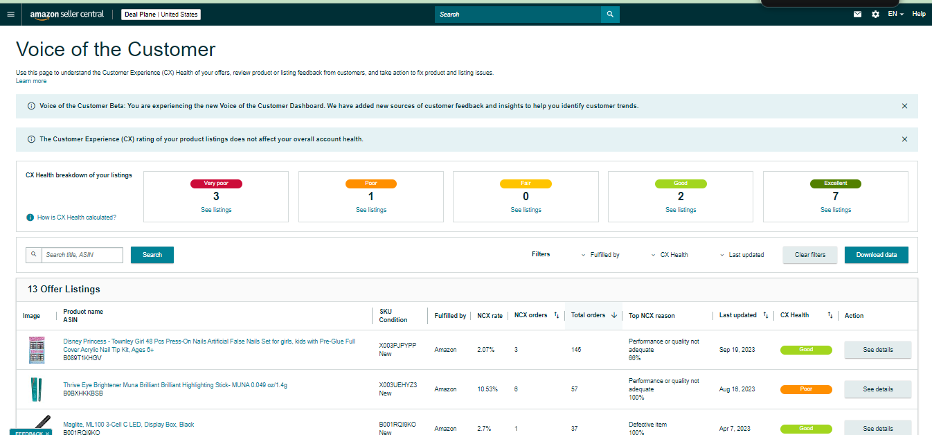Open the settings gear icon
932x435 pixels.
point(875,14)
